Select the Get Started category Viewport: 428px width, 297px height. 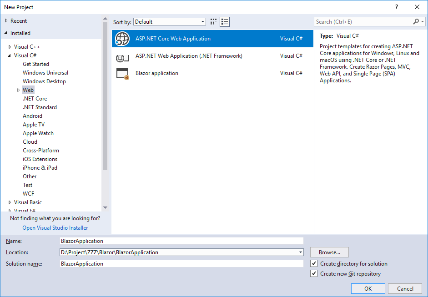pos(36,64)
